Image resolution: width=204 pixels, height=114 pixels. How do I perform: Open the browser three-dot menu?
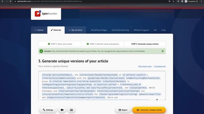tap(201, 1)
